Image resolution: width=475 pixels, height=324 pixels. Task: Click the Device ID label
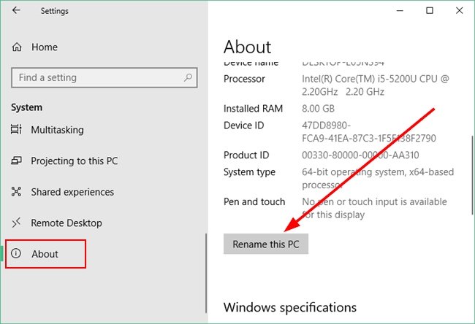coord(243,126)
